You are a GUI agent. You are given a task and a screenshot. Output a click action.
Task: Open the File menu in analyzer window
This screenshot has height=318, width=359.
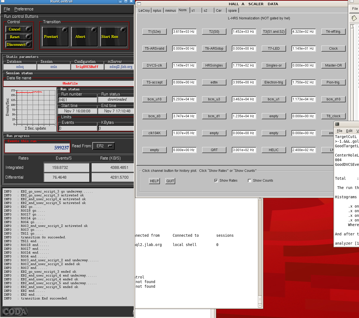pyautogui.click(x=339, y=131)
